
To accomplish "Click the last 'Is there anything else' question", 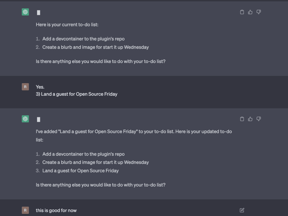I will tap(100, 185).
